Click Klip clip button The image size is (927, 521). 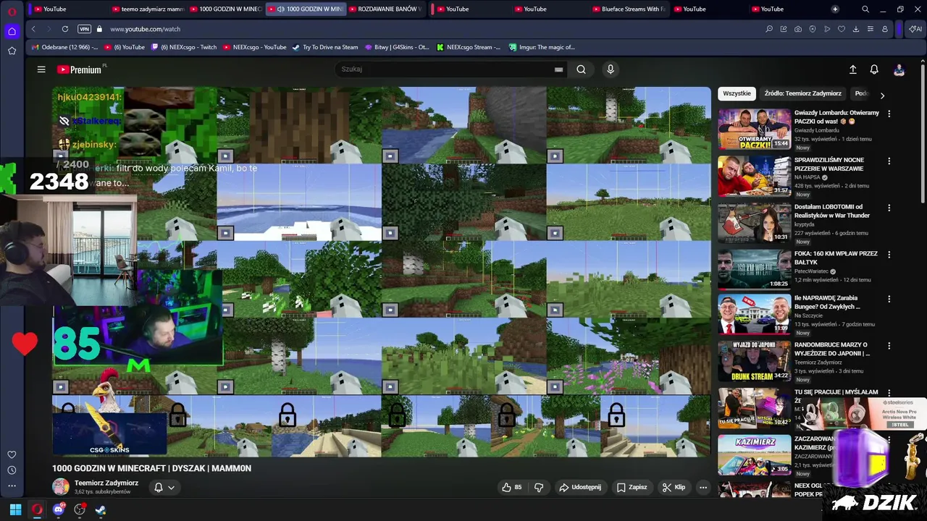pyautogui.click(x=674, y=487)
